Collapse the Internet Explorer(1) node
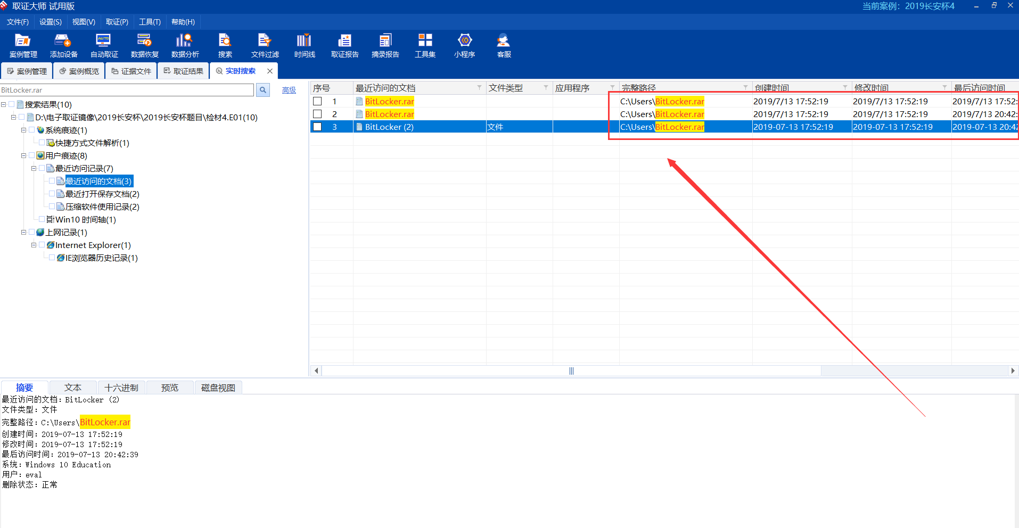The height and width of the screenshot is (528, 1019). (34, 245)
